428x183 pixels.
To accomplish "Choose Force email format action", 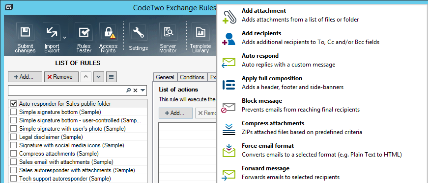I will [322, 150].
